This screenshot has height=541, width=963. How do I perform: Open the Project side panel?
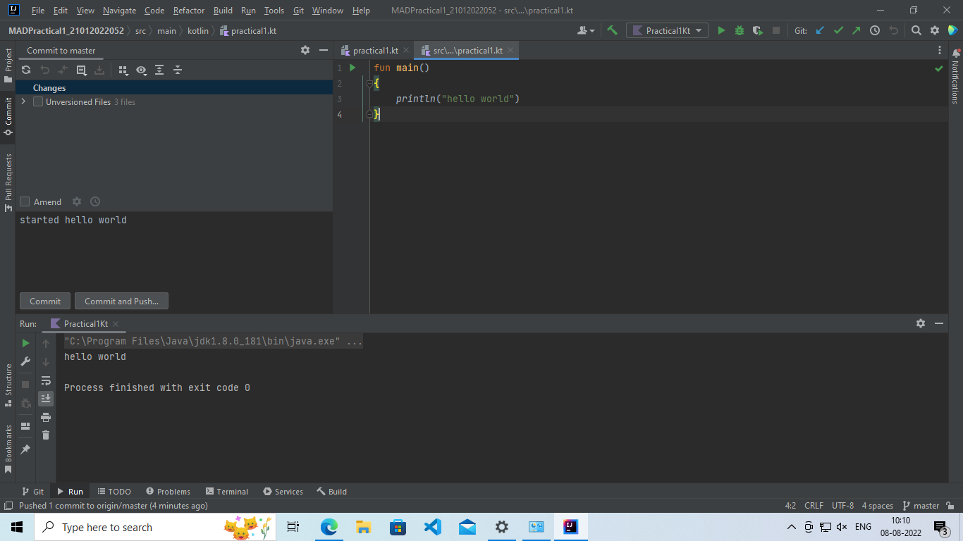tap(8, 65)
